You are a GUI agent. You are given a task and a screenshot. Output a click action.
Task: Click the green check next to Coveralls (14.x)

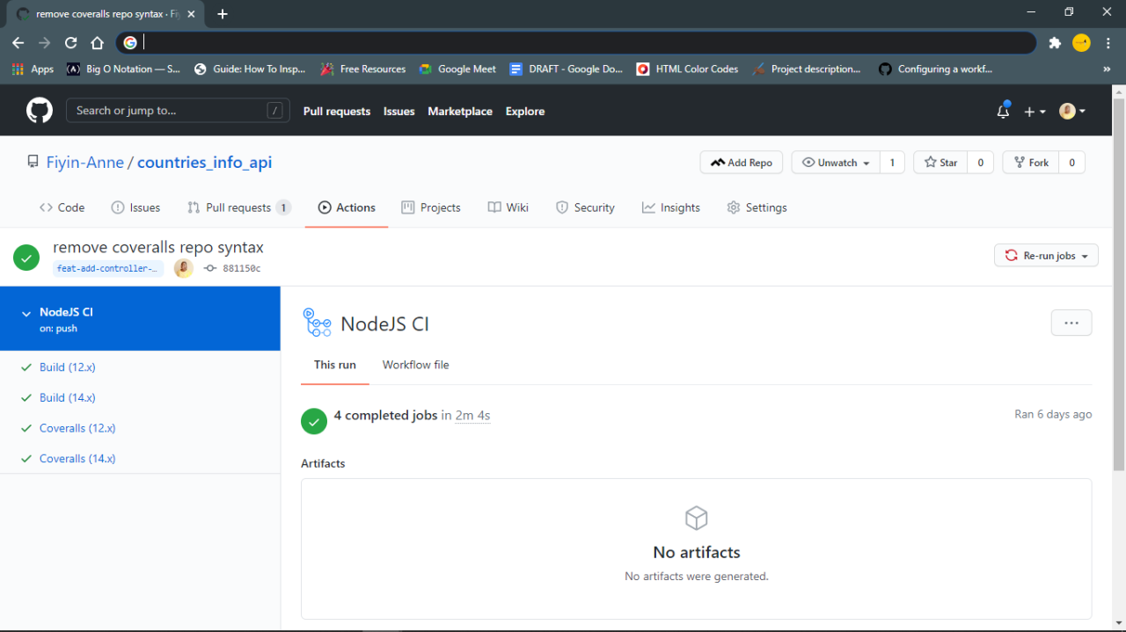pos(26,458)
